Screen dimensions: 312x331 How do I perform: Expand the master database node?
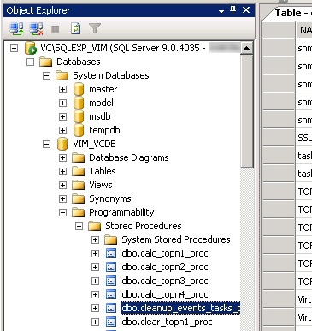62,89
